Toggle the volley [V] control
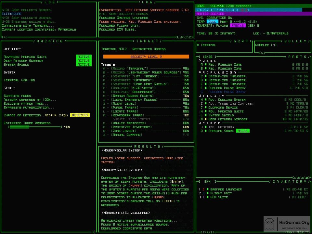The height and width of the screenshot is (234, 312). tap(262, 53)
